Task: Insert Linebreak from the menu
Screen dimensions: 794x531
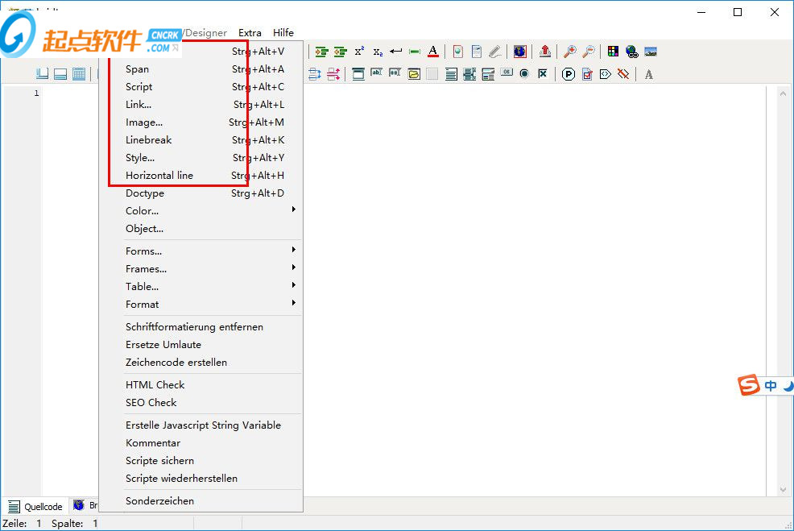Action: tap(201, 140)
